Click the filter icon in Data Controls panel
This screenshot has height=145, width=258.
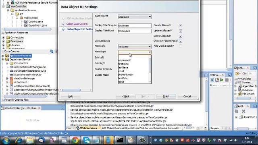point(56,52)
